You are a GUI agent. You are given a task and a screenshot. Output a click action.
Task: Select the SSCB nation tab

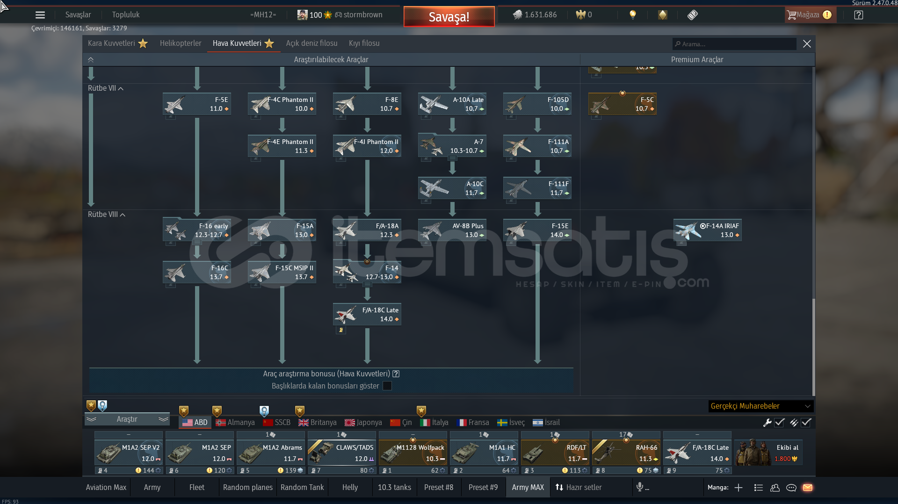pos(276,423)
